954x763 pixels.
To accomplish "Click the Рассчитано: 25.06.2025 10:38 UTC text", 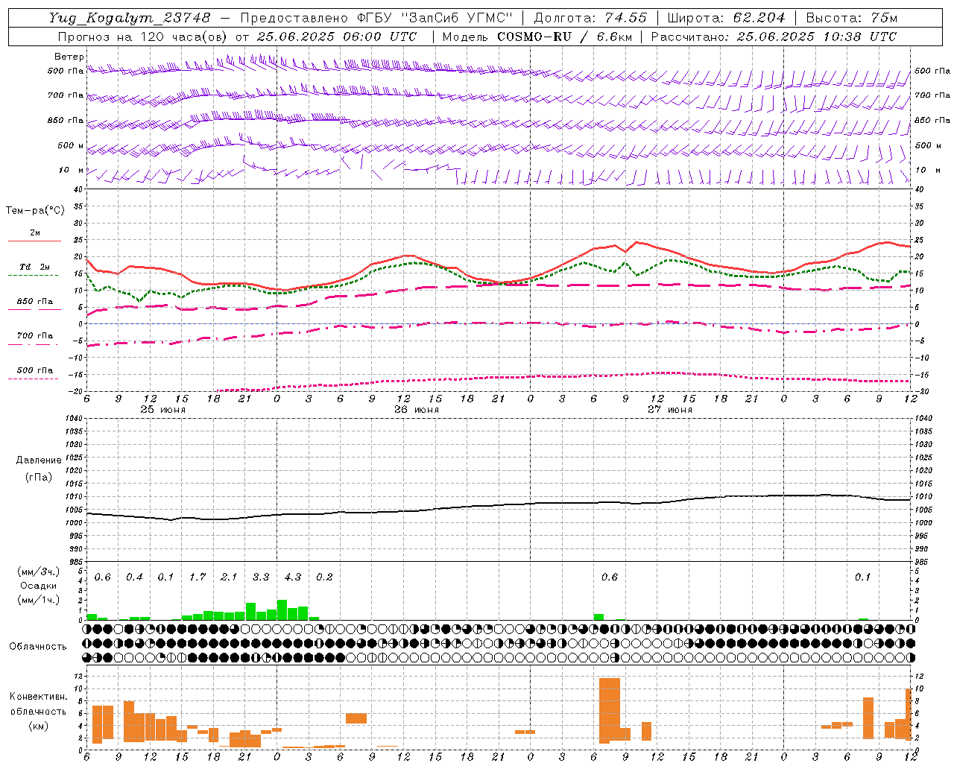I will pos(774,37).
